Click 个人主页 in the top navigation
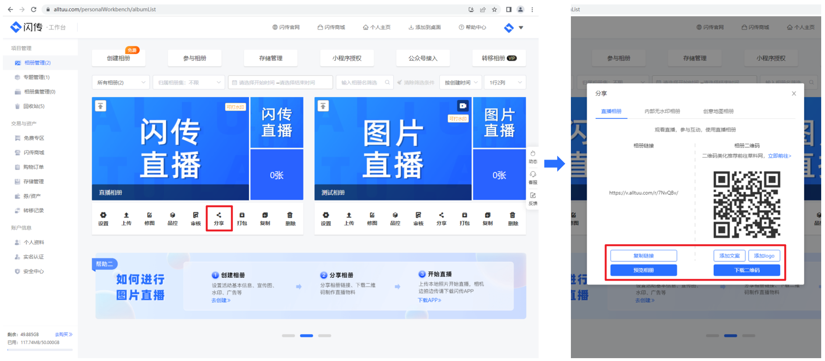 click(x=377, y=28)
